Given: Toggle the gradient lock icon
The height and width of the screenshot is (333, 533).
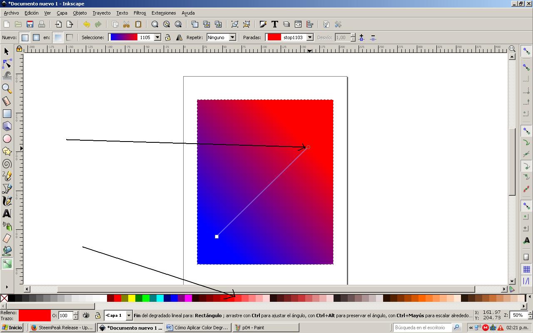Looking at the screenshot, I should (x=167, y=37).
